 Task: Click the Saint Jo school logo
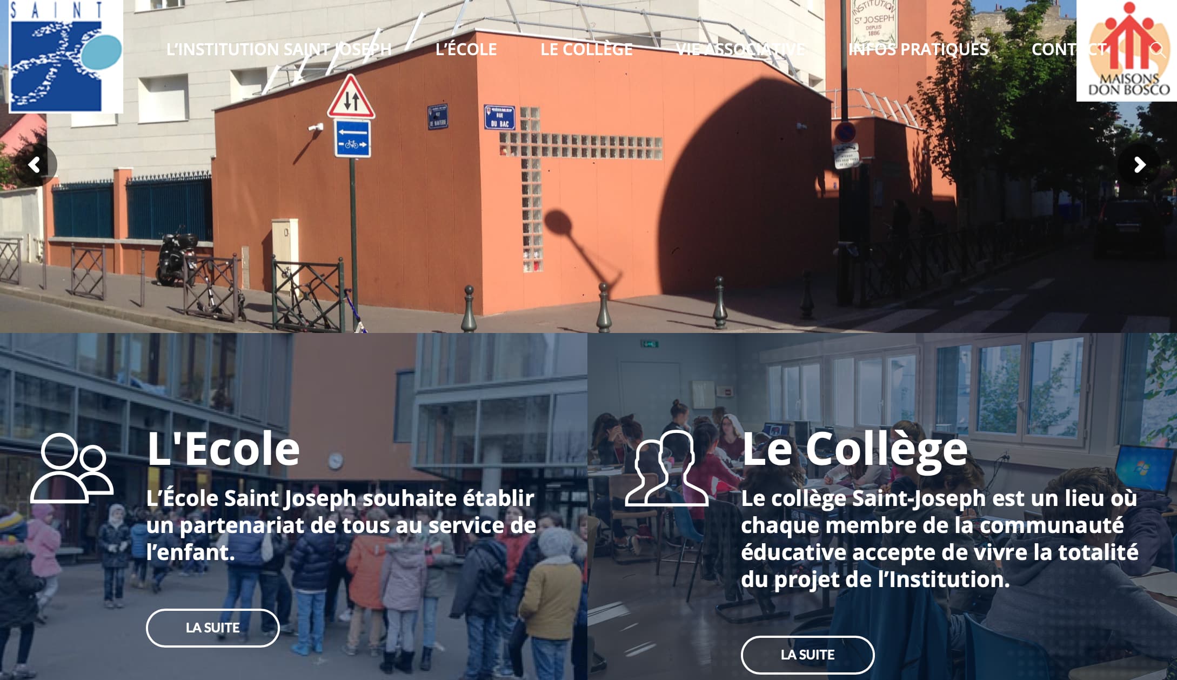coord(66,56)
